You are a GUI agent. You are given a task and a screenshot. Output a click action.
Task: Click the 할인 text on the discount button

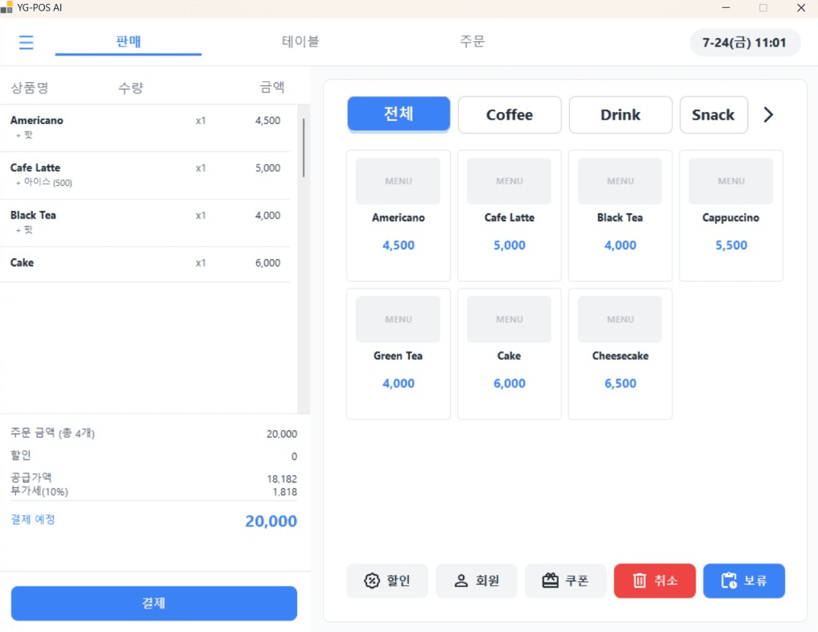coord(399,580)
